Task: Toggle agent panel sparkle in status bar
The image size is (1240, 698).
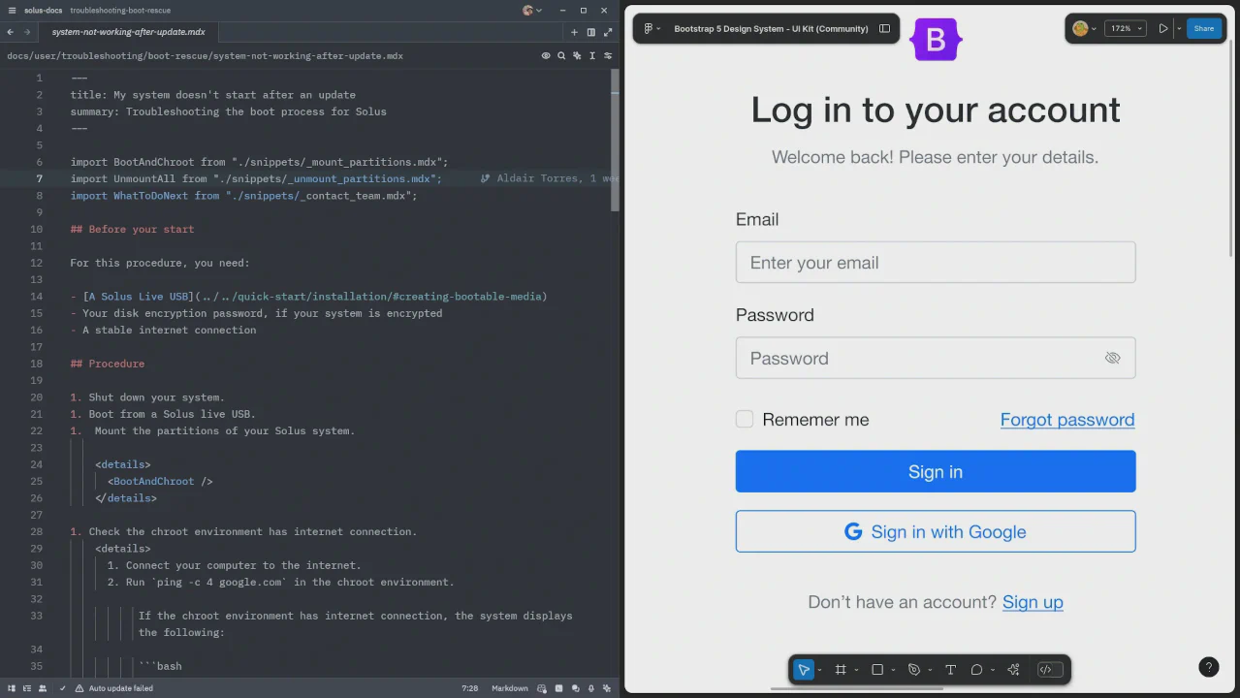Action: [607, 688]
